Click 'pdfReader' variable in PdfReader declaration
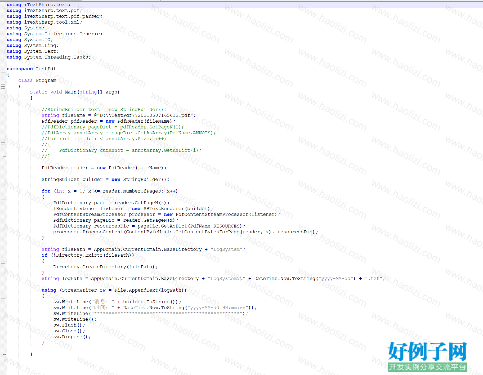Viewport: 483px width, 375px height. click(84, 121)
